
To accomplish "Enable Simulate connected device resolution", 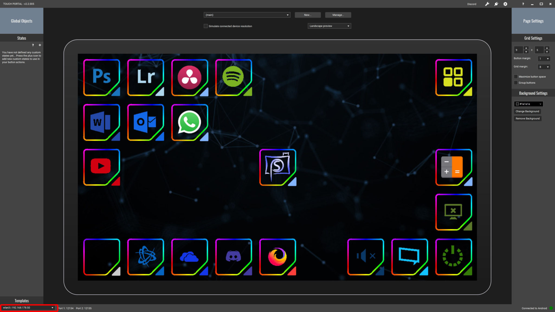I will coord(206,26).
